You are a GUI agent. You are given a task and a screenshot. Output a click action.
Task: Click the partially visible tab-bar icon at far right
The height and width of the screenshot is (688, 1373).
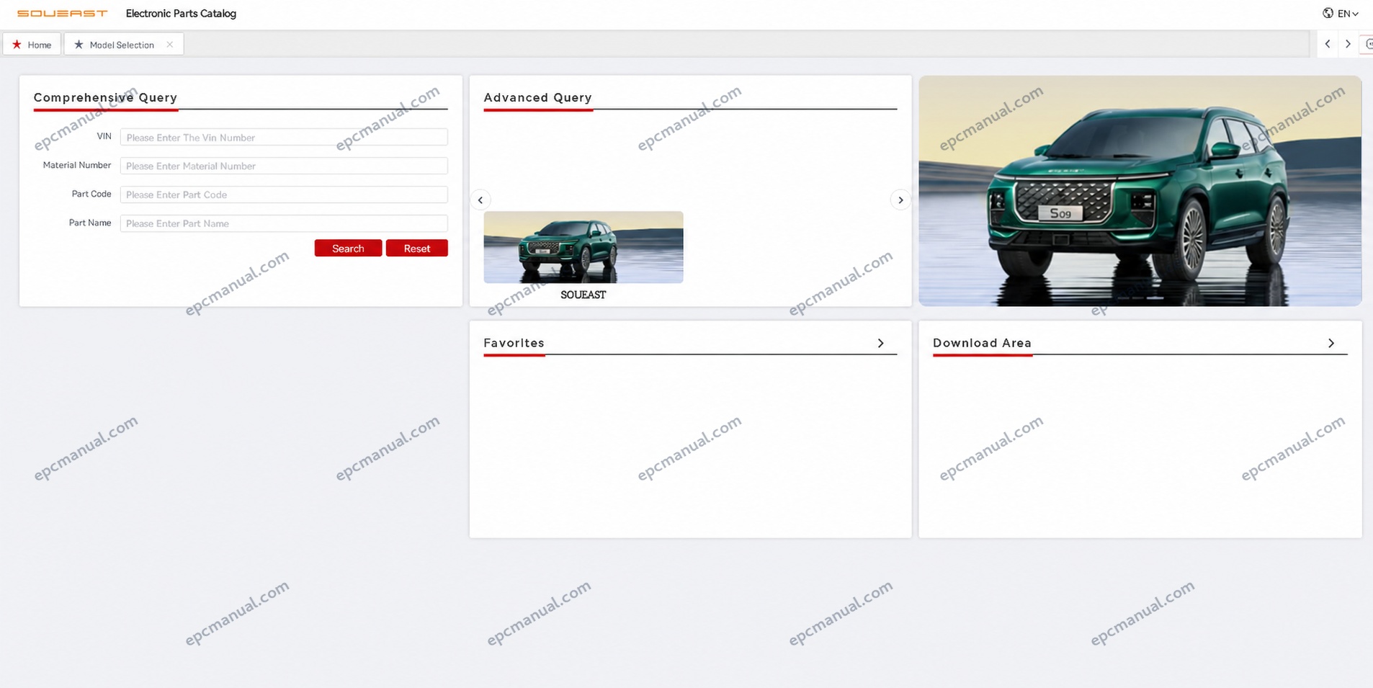(1367, 44)
